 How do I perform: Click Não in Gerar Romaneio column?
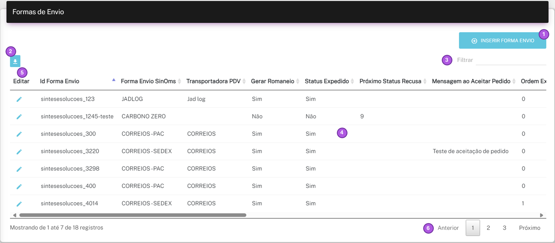click(x=257, y=116)
